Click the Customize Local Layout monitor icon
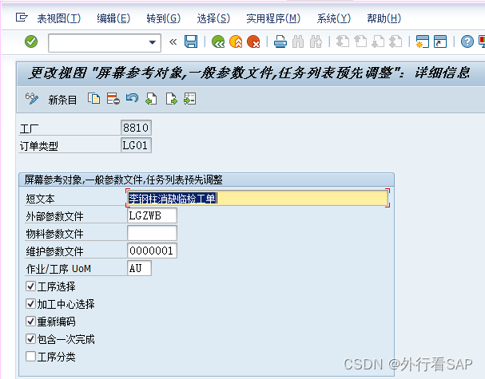Viewport: 485px width, 379px height. point(482,41)
